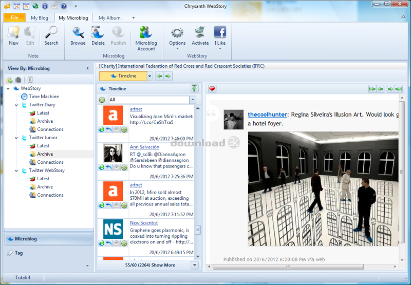
Task: Delete the selected microblog entry
Action: [x=98, y=36]
